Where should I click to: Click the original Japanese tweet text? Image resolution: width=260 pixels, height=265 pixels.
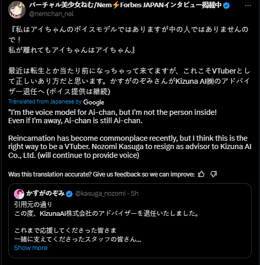(x=129, y=61)
